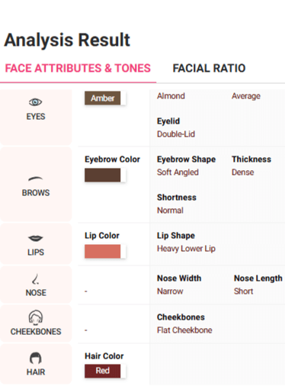Click the Dense thickness value
285x386 pixels.
[x=242, y=172]
